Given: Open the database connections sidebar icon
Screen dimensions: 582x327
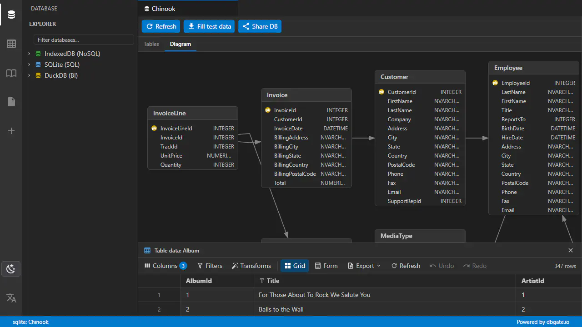Looking at the screenshot, I should coord(11,15).
